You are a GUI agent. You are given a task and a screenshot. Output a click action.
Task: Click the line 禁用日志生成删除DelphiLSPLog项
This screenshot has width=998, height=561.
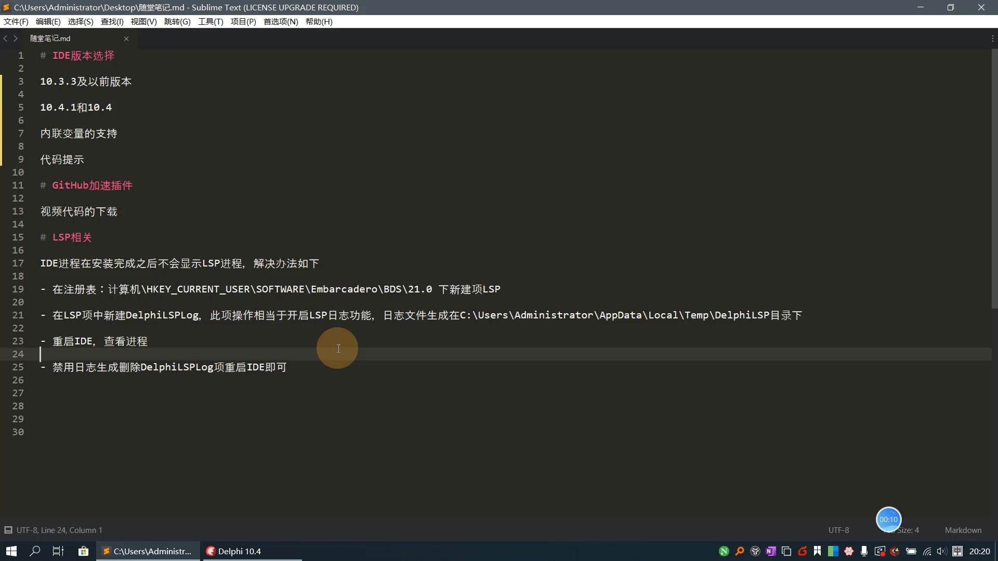pyautogui.click(x=164, y=367)
